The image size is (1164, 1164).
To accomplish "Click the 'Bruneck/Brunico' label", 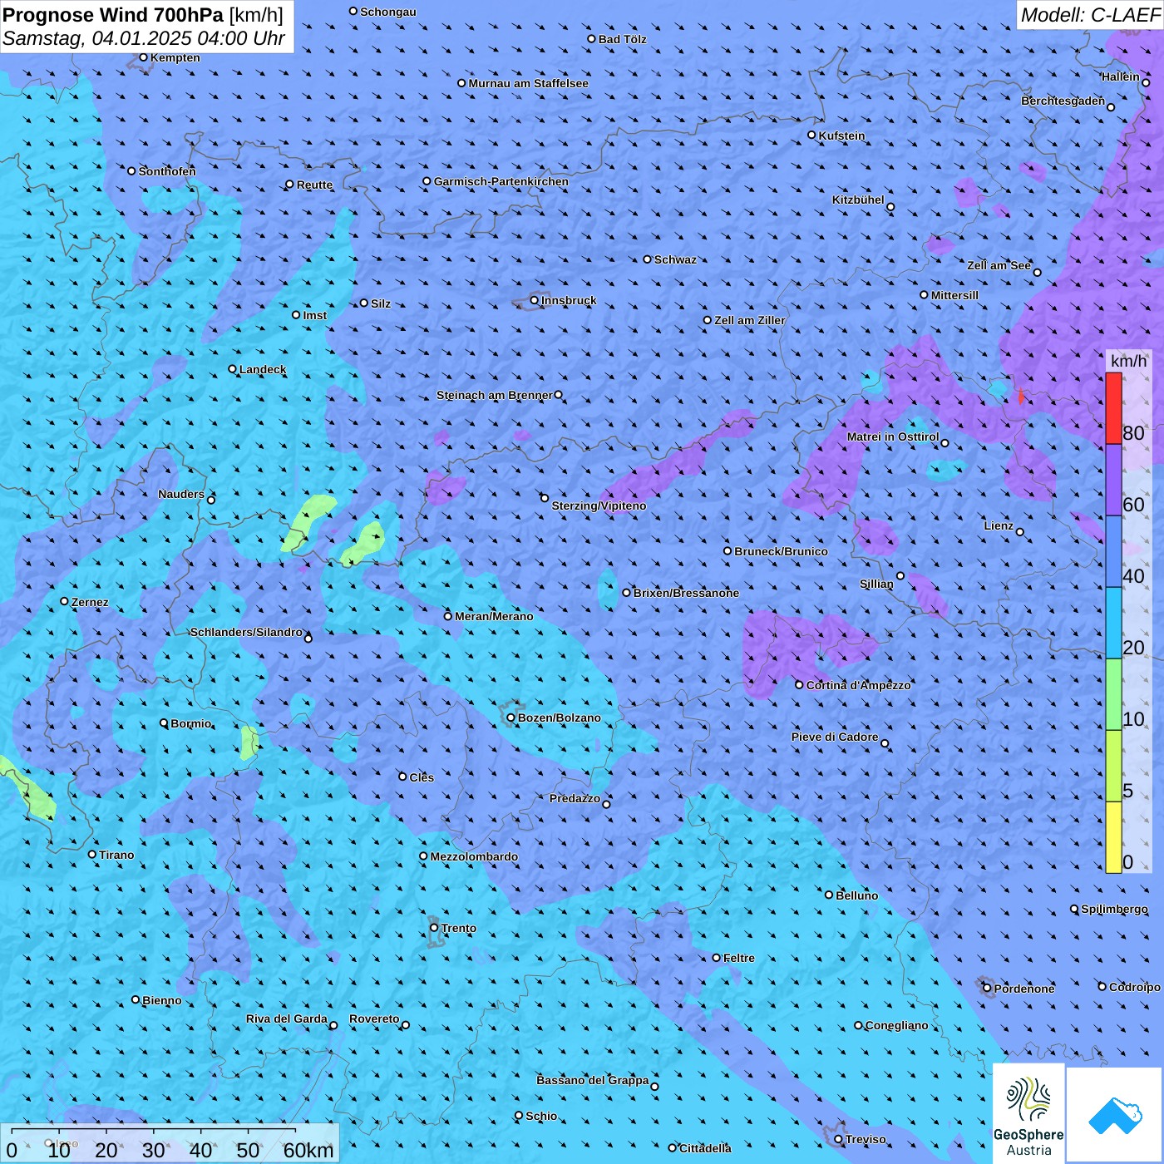I will pos(781,551).
